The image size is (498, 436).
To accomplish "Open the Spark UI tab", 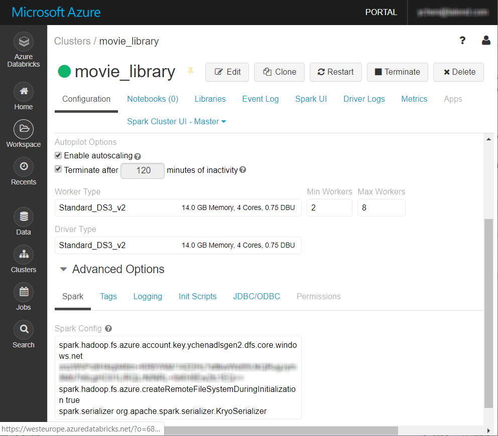I will tap(311, 99).
